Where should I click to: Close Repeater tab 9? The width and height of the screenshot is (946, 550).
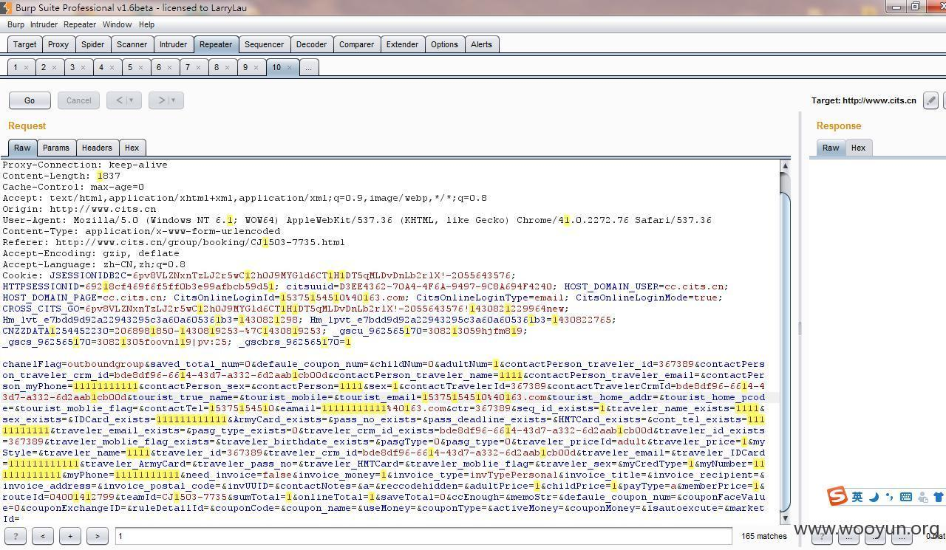[256, 67]
